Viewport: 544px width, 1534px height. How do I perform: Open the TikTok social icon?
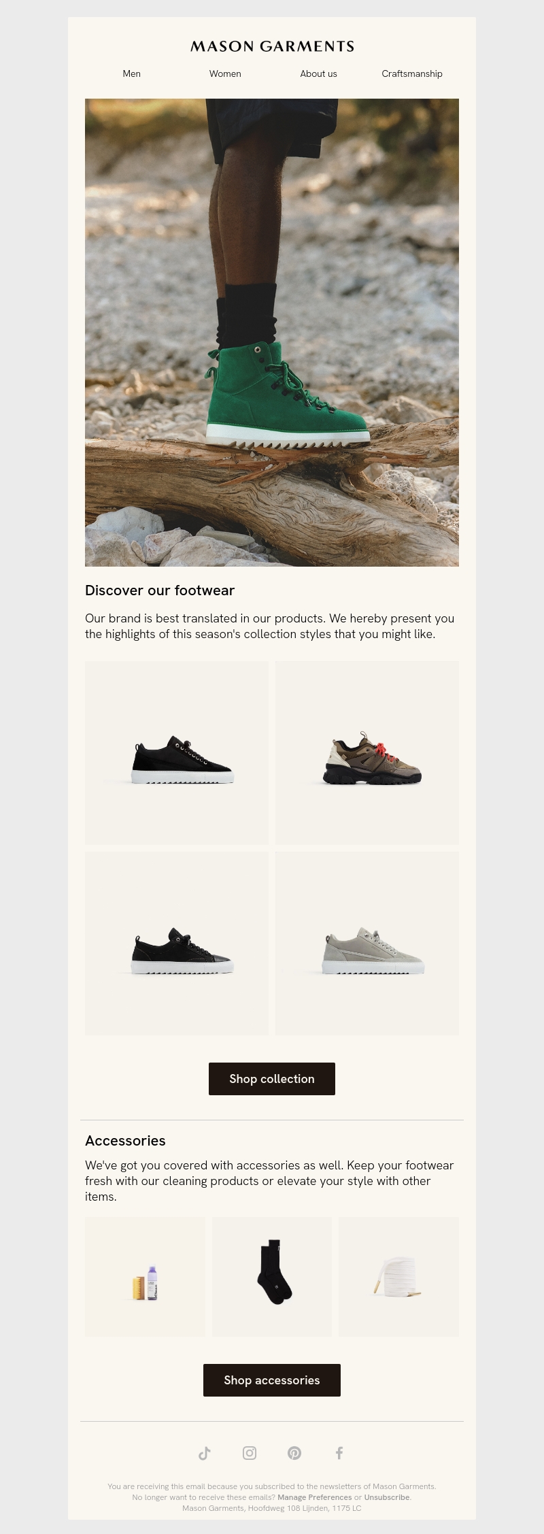click(205, 1453)
